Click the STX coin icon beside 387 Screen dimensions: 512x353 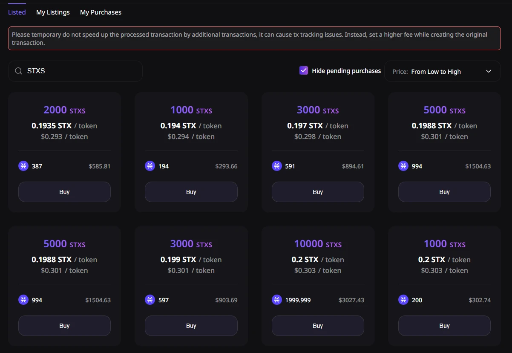[x=23, y=166]
